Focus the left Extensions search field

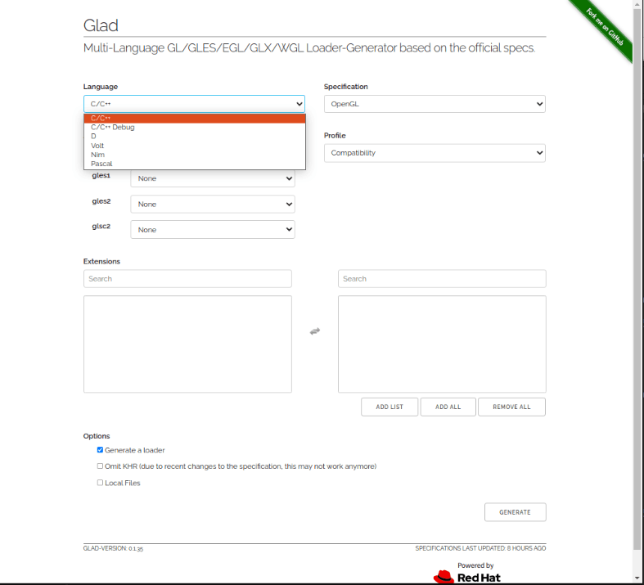pyautogui.click(x=187, y=279)
